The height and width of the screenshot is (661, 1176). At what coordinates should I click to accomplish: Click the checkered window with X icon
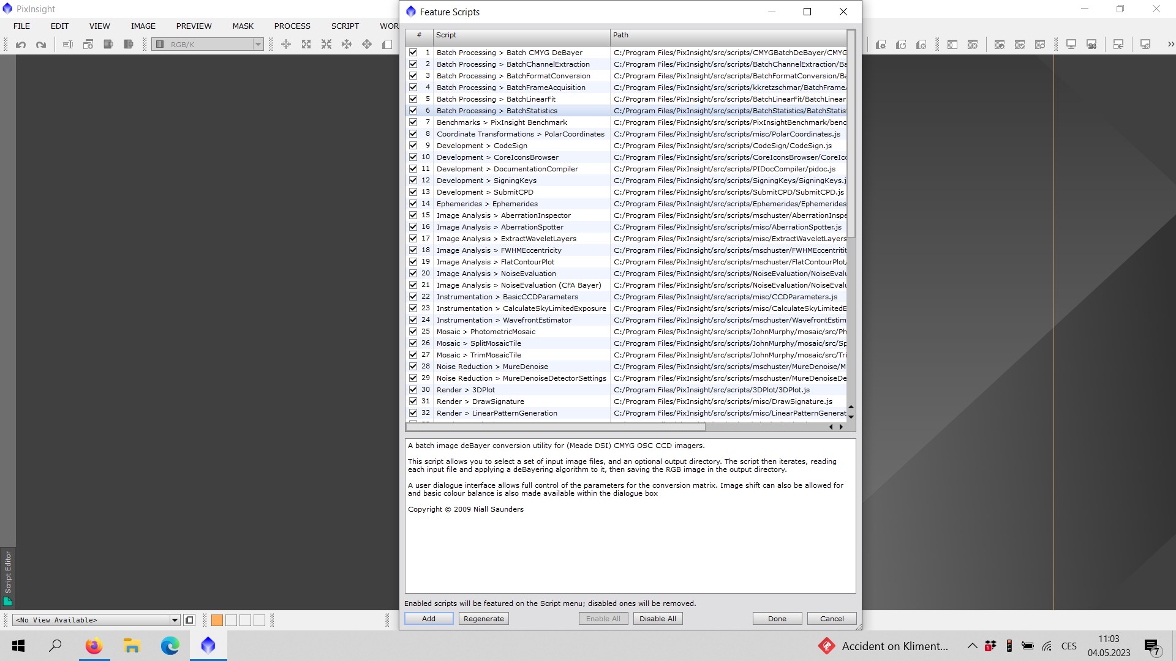(973, 44)
